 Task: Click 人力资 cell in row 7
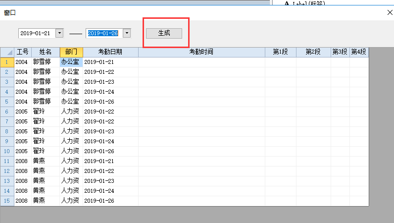71,121
